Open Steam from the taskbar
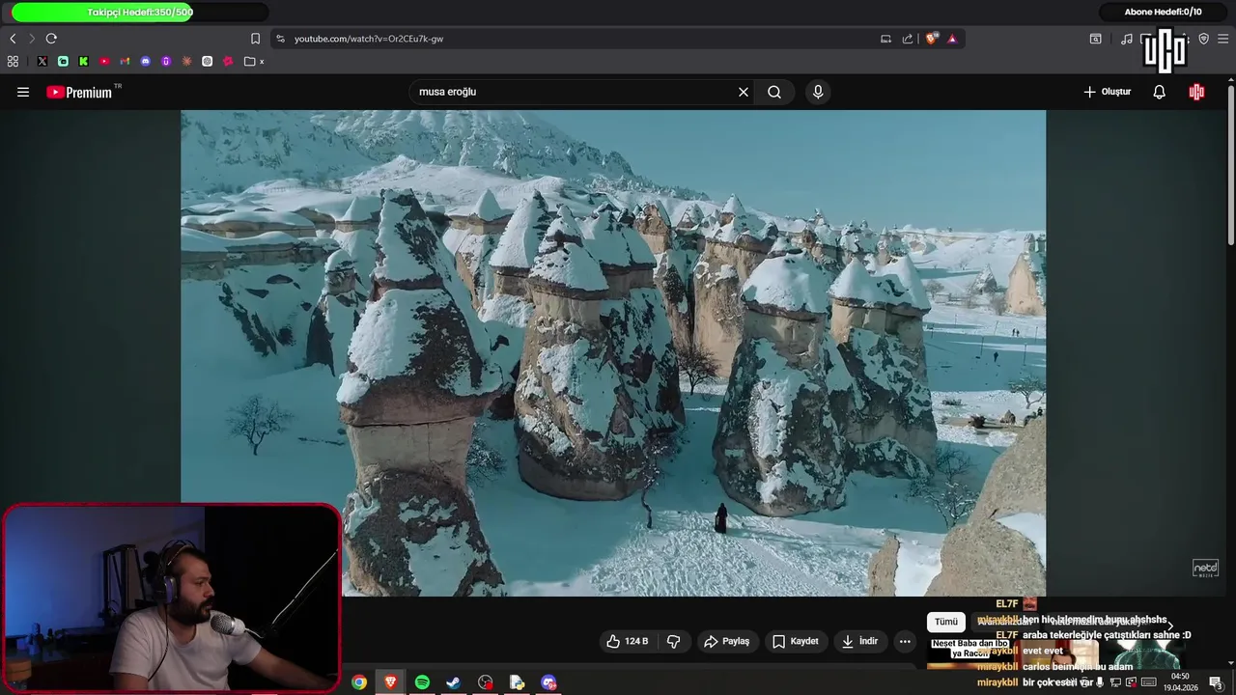1236x695 pixels. (454, 682)
